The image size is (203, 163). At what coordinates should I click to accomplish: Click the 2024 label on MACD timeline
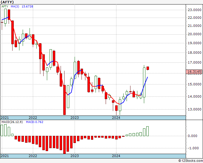[116, 156]
